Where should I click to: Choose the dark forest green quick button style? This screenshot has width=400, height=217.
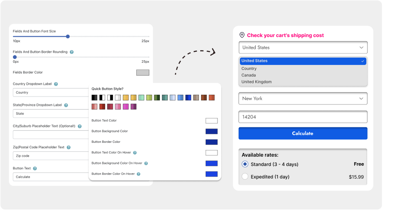tap(157, 98)
